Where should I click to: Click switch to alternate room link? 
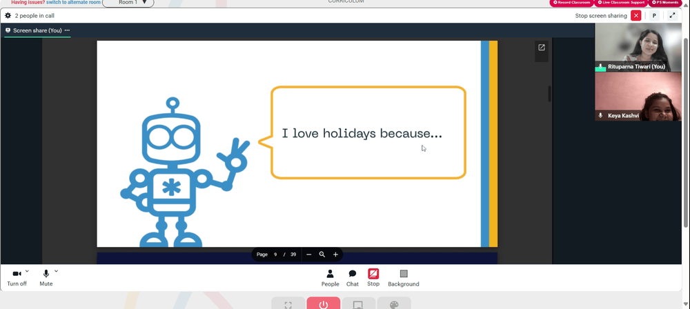[73, 2]
